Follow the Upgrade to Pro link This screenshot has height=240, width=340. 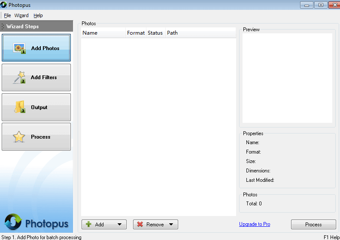pyautogui.click(x=255, y=224)
